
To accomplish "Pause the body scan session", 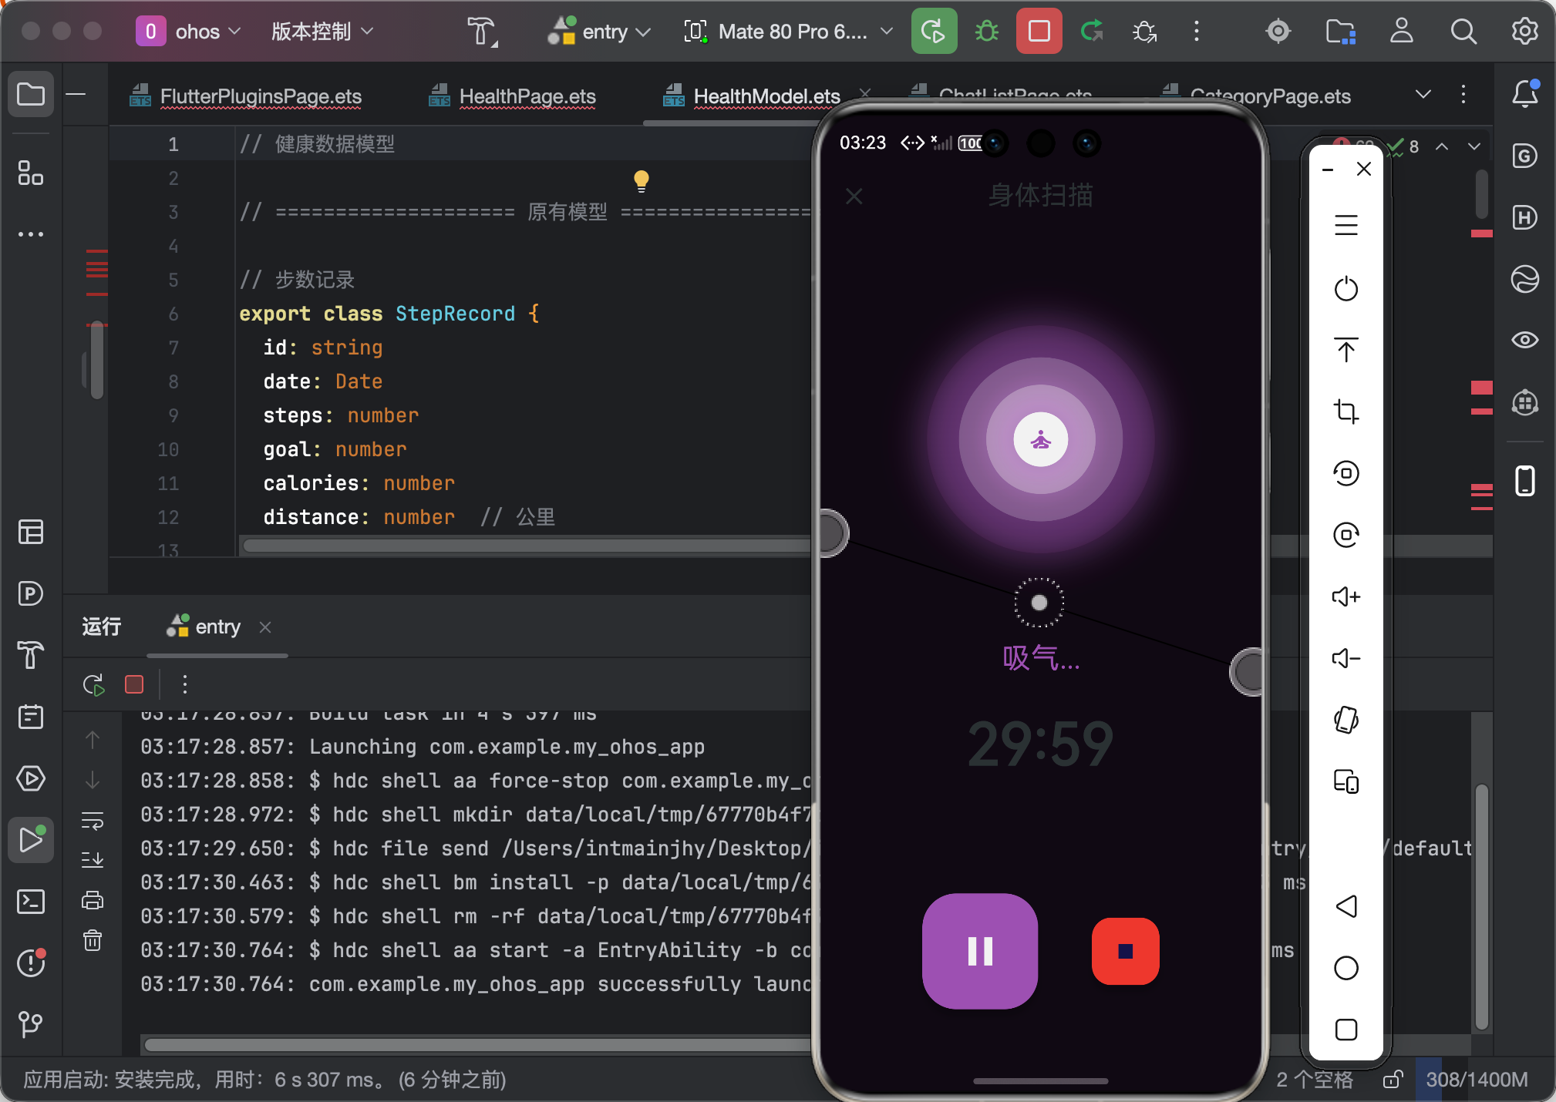I will [x=980, y=951].
